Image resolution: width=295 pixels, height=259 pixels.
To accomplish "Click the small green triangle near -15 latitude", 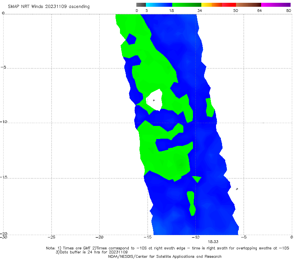I will pos(197,179).
